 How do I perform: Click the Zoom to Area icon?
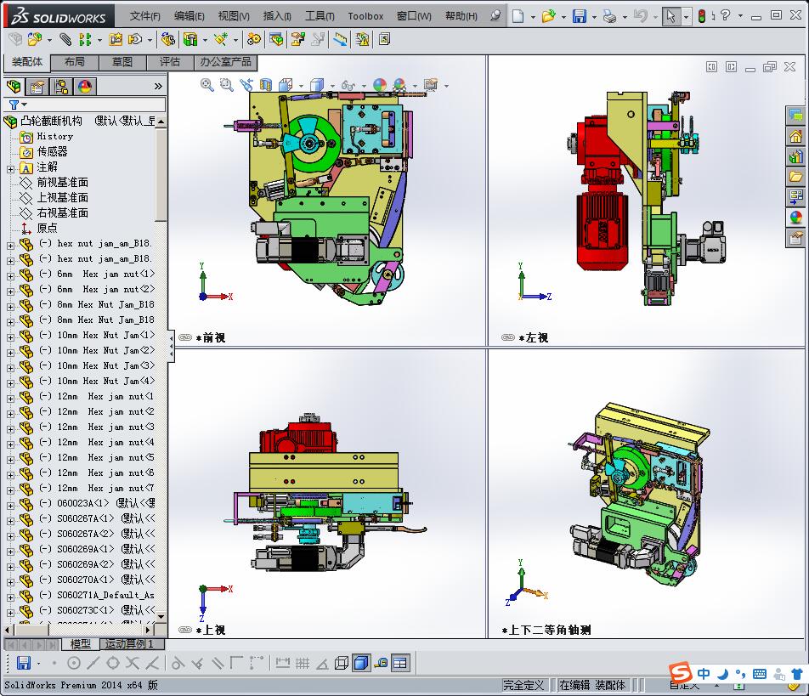[227, 85]
